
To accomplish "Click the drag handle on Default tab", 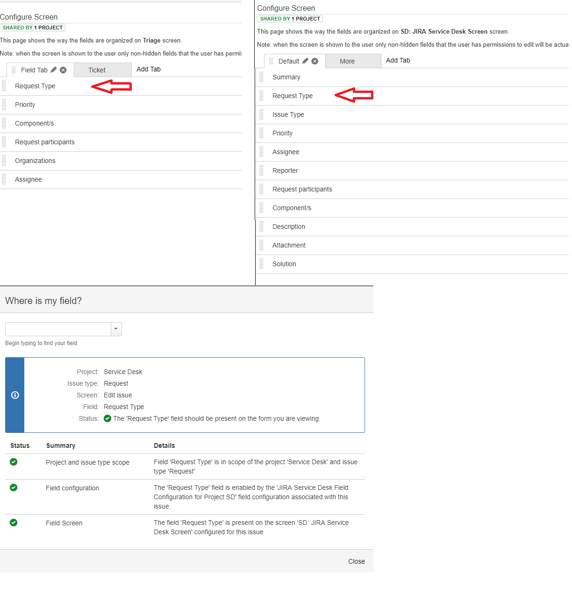I will click(271, 61).
